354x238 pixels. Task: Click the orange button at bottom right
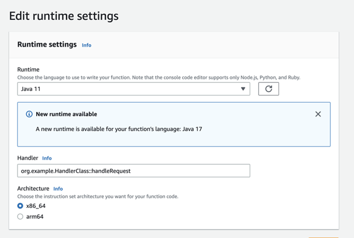[323, 237]
